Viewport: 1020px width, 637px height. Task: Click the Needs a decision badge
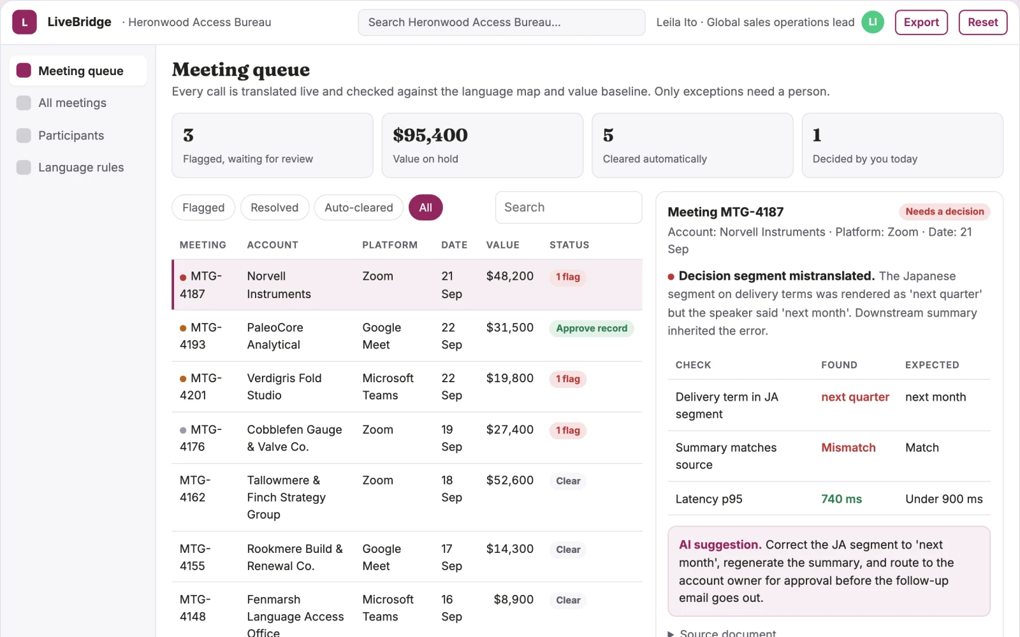pyautogui.click(x=945, y=211)
